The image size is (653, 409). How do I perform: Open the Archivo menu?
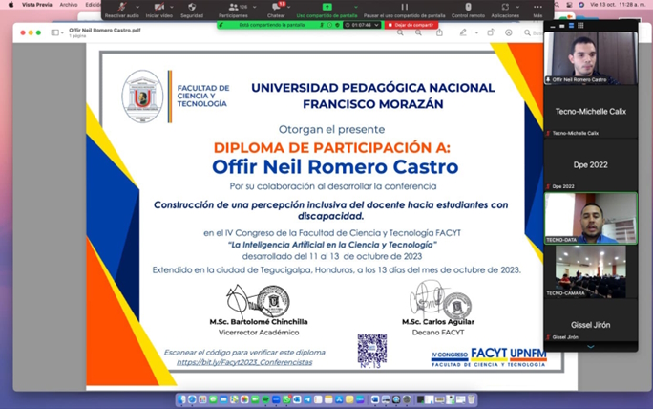[69, 4]
